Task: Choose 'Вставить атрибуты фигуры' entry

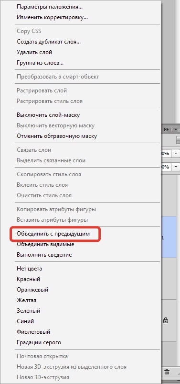Action: [x=52, y=220]
